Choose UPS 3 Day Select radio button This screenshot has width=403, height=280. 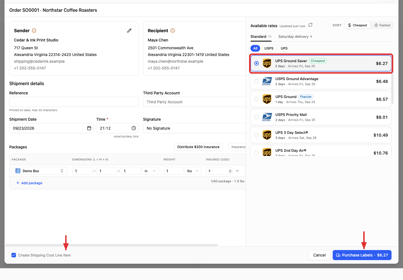(x=256, y=135)
